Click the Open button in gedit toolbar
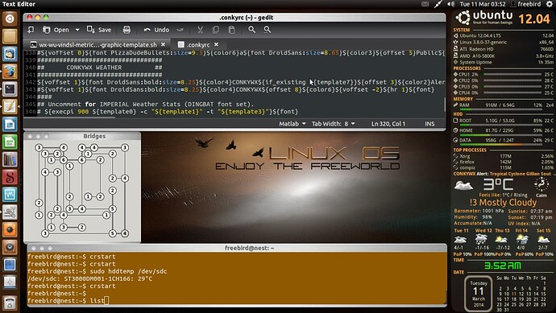This screenshot has height=313, width=556. point(56,30)
